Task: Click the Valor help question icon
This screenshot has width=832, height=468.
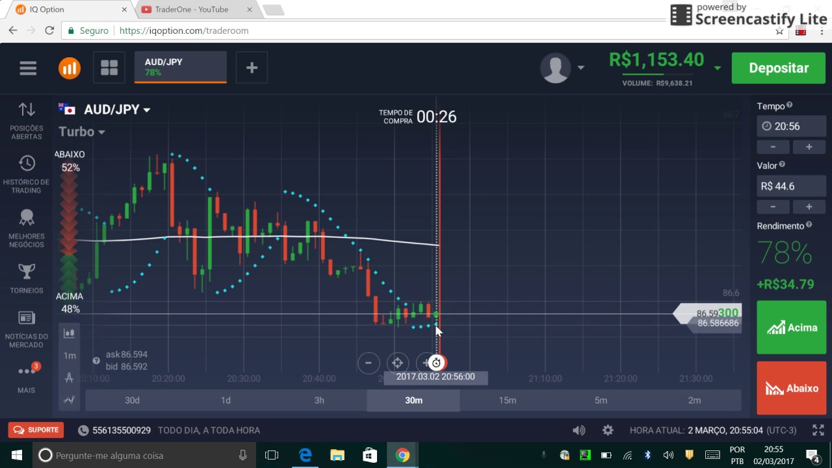Action: pos(782,165)
